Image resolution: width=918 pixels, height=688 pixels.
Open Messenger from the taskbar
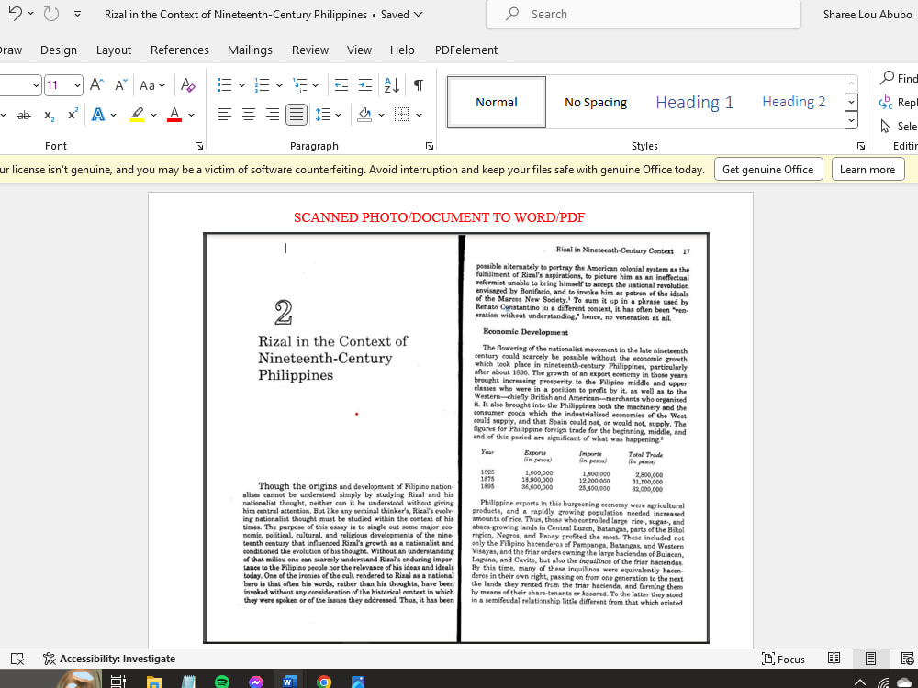(256, 682)
